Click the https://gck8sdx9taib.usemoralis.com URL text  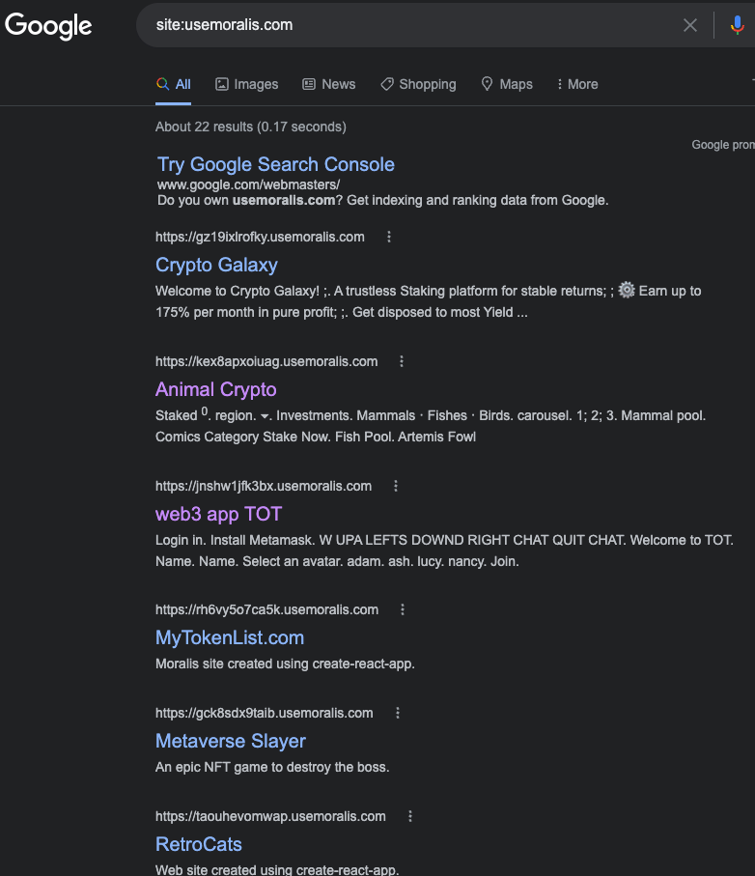click(x=265, y=713)
